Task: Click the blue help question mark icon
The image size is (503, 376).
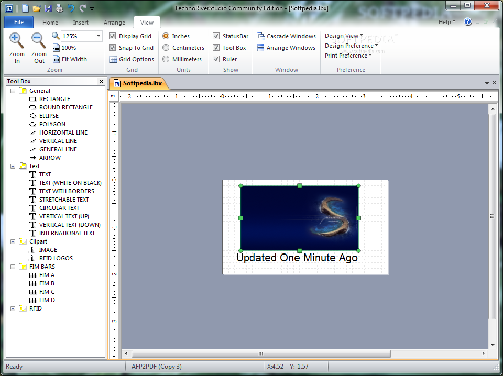Action: pyautogui.click(x=468, y=22)
